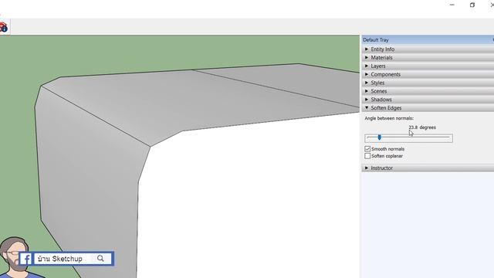Uncheck Smooth normals checkbox
This screenshot has height=278, width=494.
pyautogui.click(x=367, y=149)
